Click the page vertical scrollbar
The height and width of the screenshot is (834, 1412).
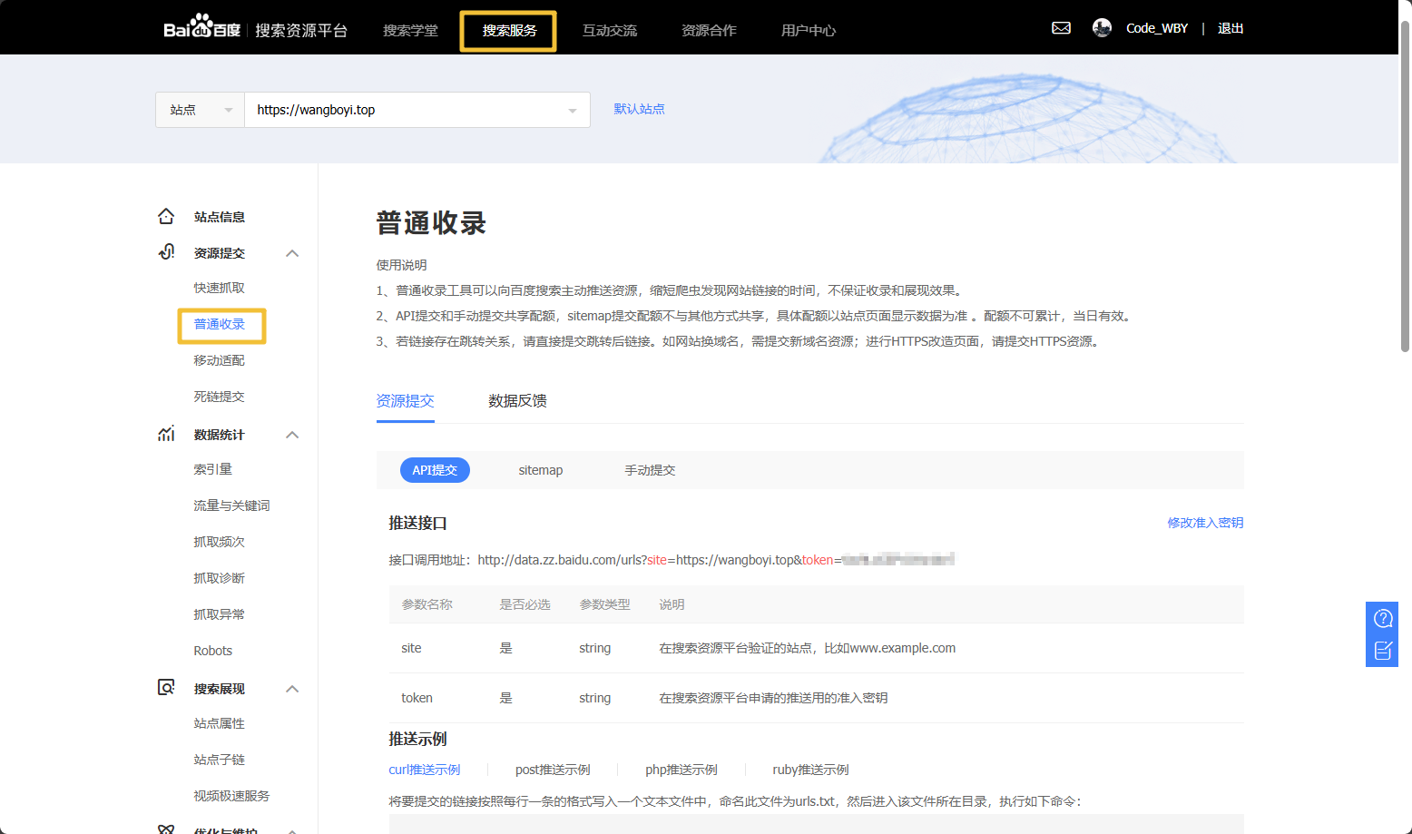(1405, 182)
